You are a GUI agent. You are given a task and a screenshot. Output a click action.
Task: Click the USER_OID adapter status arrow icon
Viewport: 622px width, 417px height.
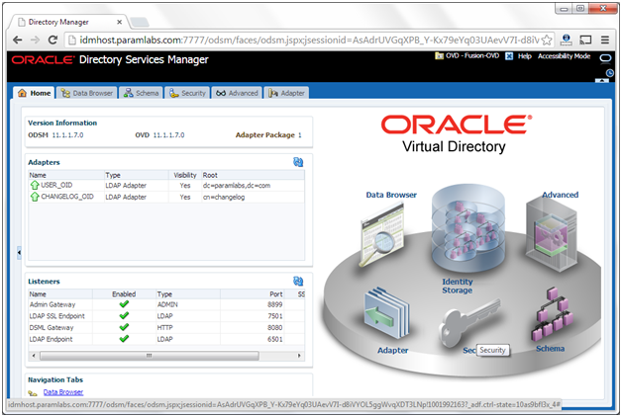[35, 185]
